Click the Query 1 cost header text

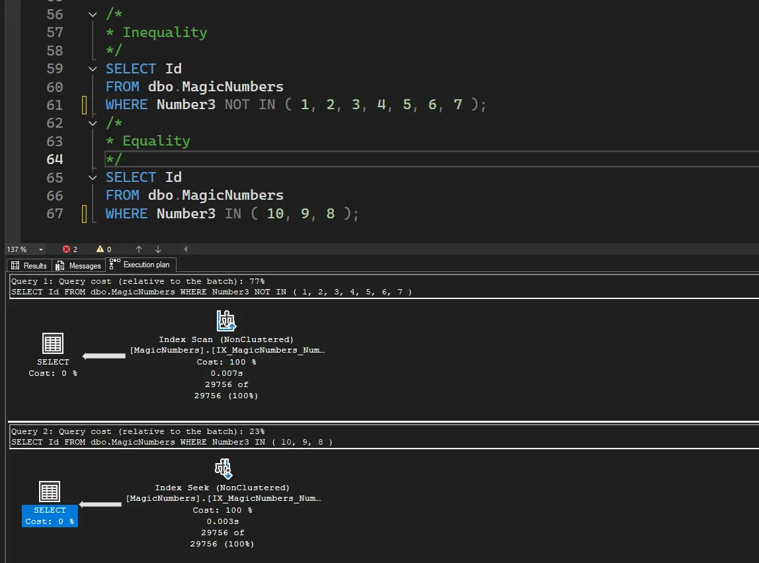click(x=138, y=281)
